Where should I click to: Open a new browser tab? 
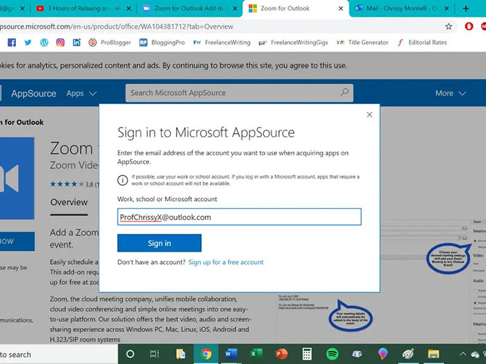click(466, 8)
